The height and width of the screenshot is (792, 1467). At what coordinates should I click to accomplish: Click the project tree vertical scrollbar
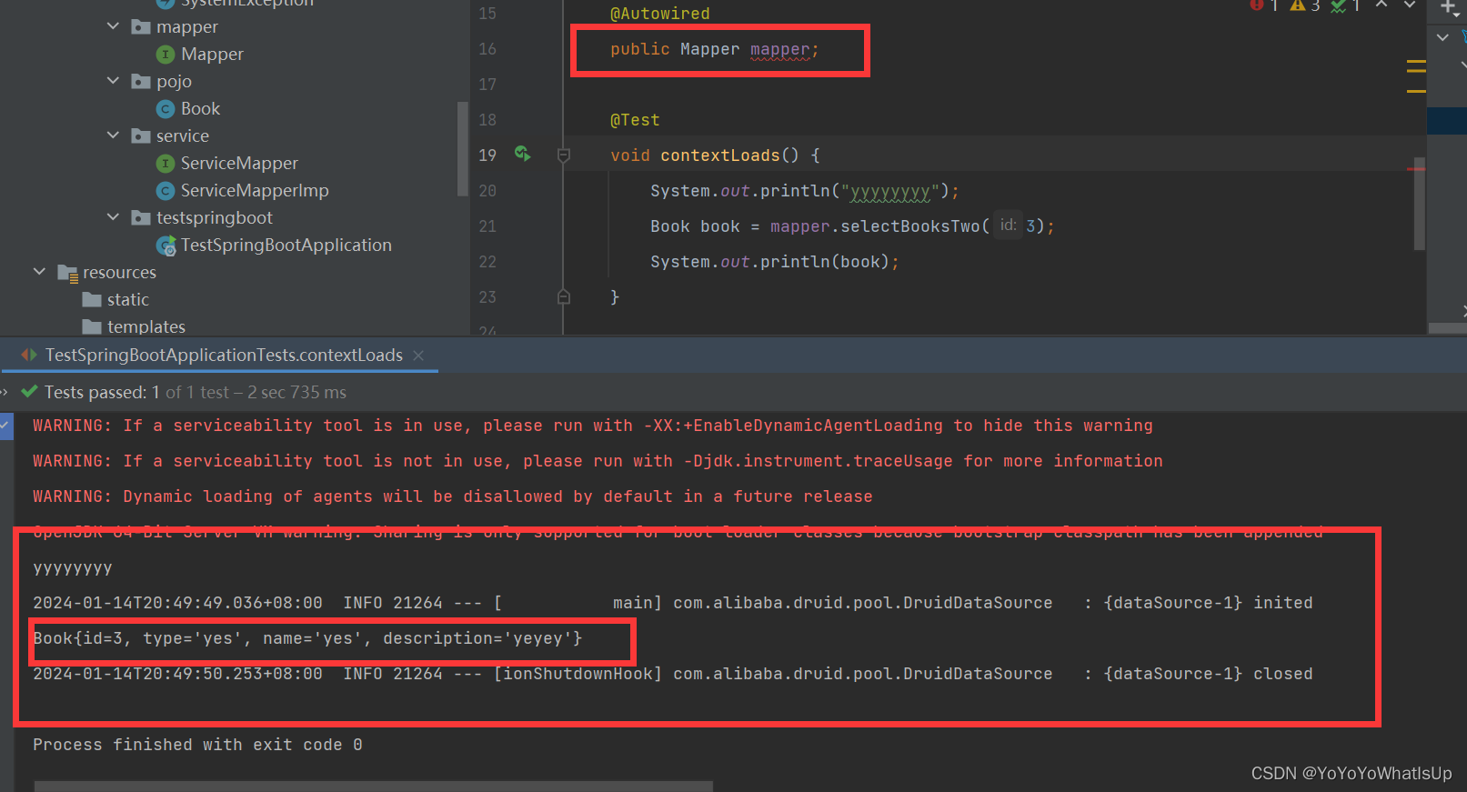[x=462, y=149]
